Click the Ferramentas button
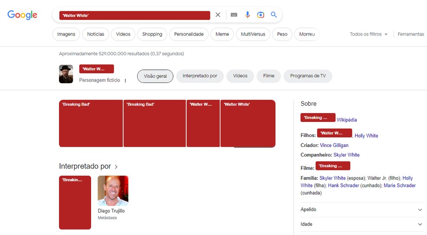427x235 pixels. (x=411, y=34)
